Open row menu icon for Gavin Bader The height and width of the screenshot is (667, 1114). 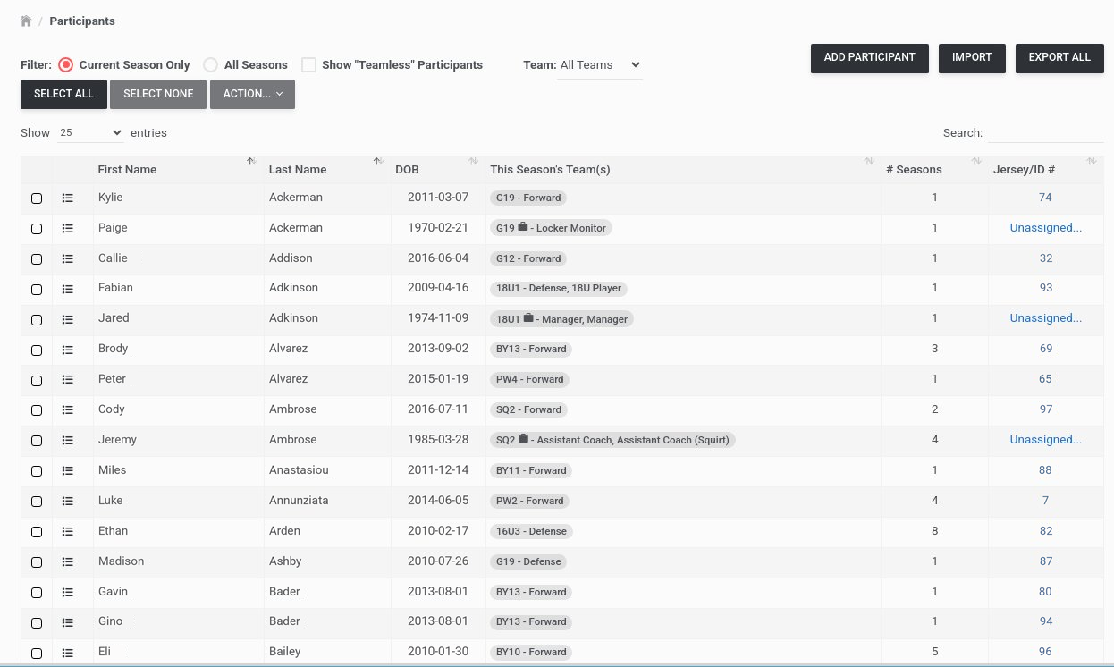[x=67, y=592]
